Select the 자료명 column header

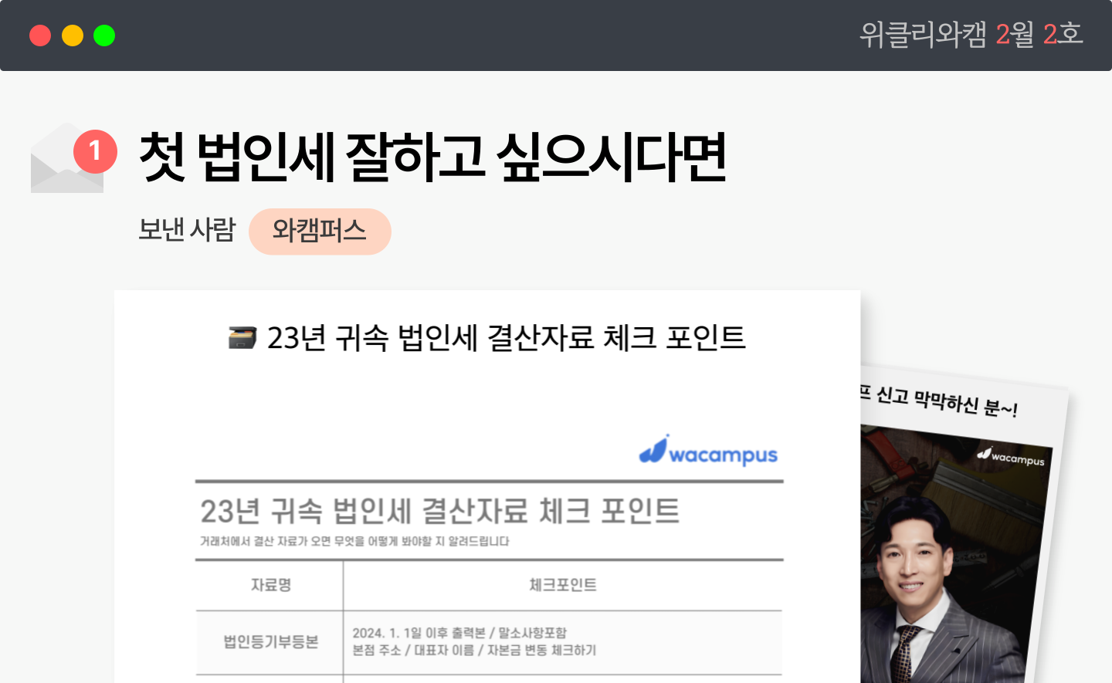click(271, 585)
